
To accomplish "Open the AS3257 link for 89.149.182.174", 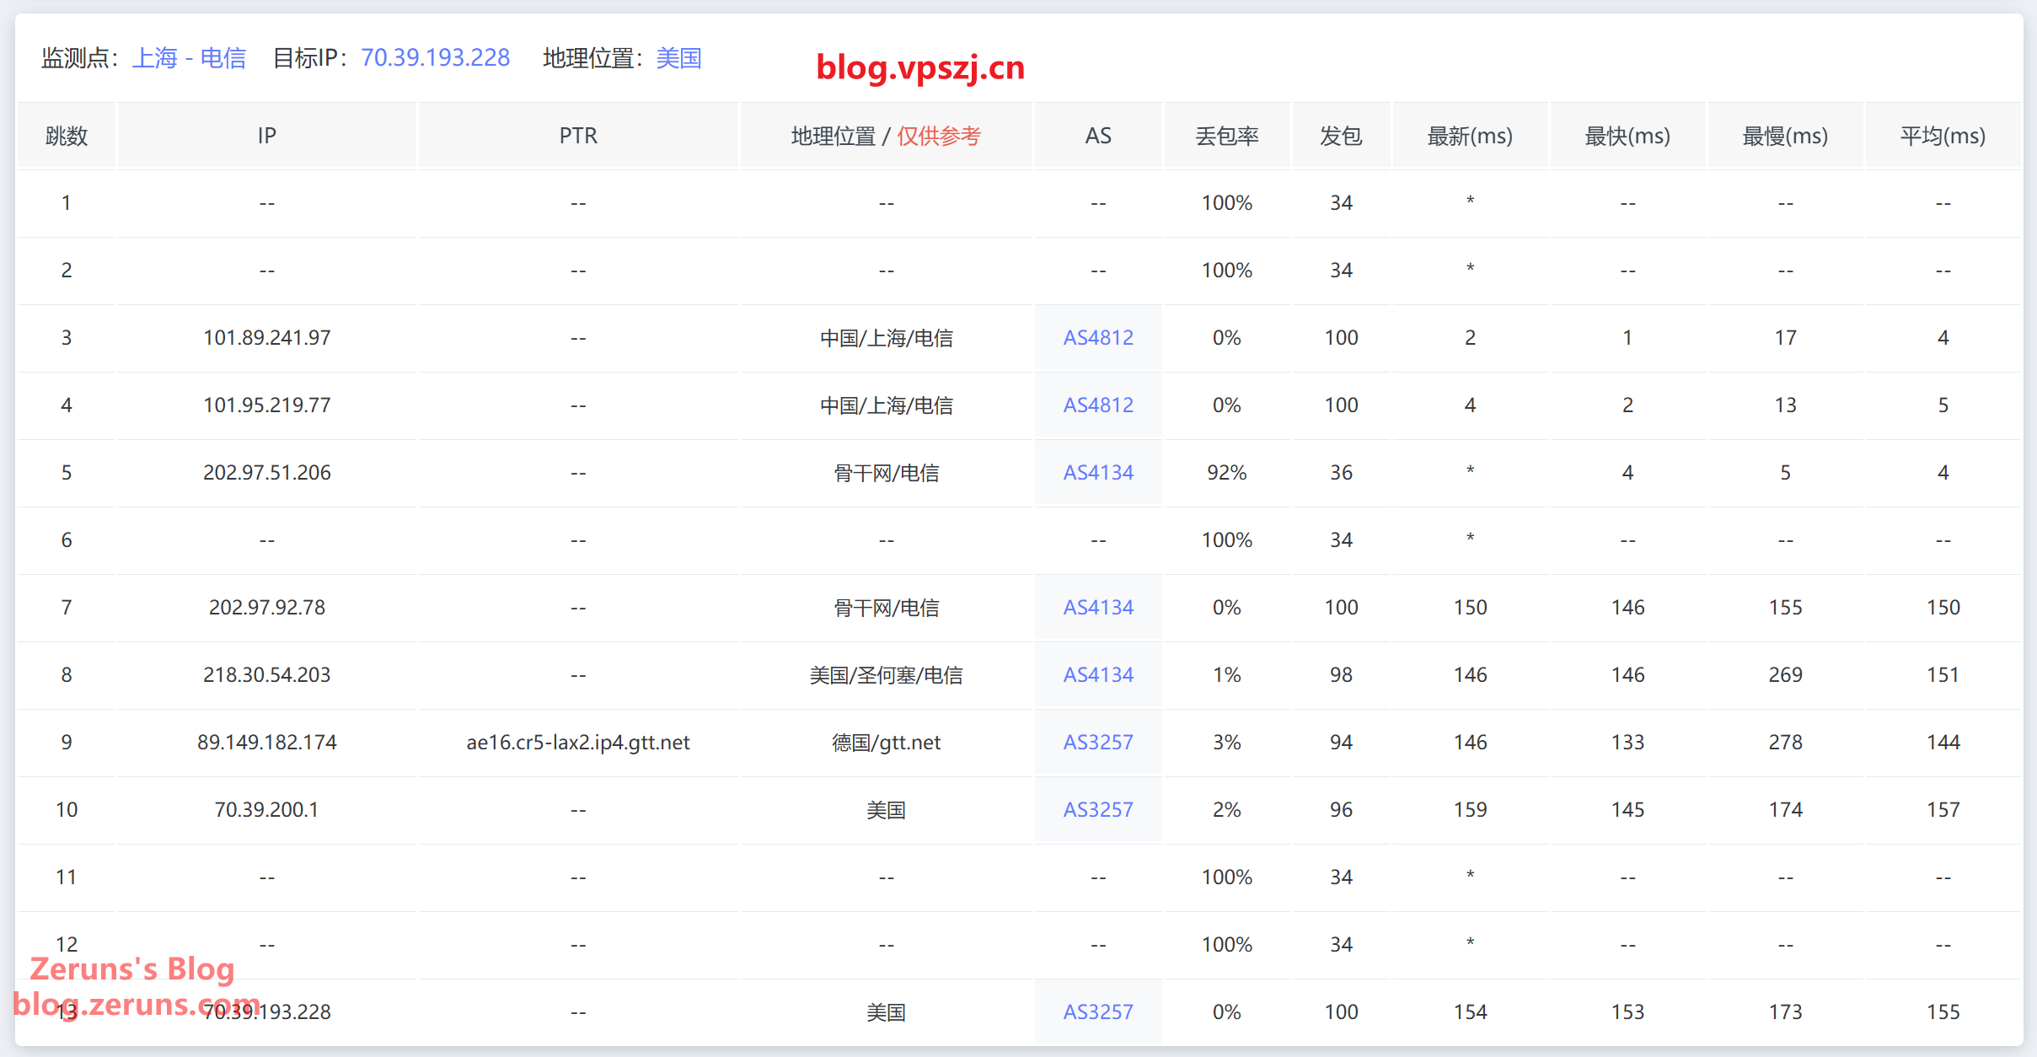I will pyautogui.click(x=1097, y=743).
